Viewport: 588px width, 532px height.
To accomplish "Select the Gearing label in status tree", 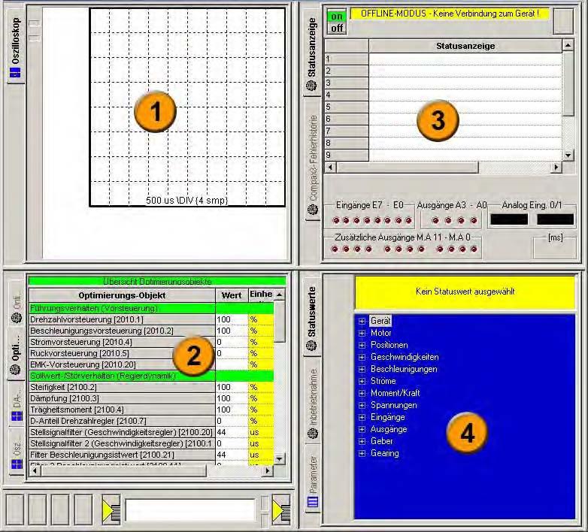I will tap(385, 453).
